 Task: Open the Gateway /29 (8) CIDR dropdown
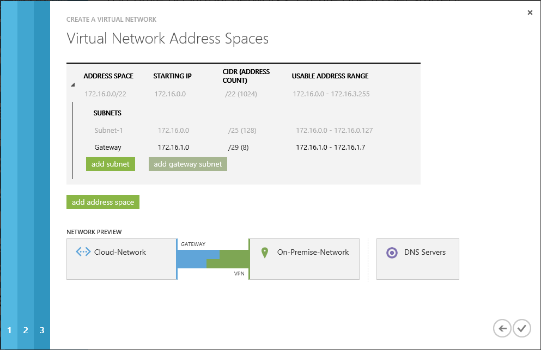[x=239, y=147]
